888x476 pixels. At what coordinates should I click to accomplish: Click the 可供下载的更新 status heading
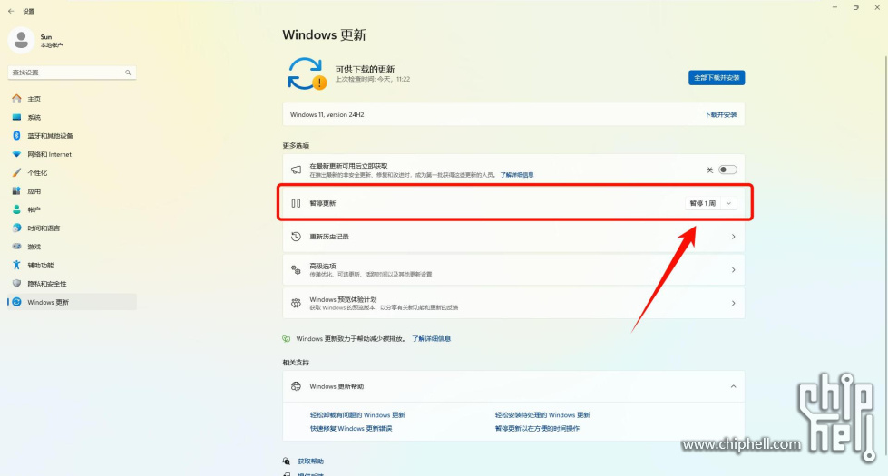click(365, 69)
